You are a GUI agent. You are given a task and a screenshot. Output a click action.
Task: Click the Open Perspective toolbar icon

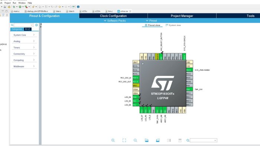(73, 7)
